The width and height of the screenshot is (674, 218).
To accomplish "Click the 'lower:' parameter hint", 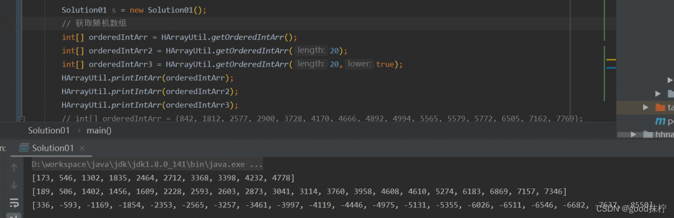I will tap(360, 64).
